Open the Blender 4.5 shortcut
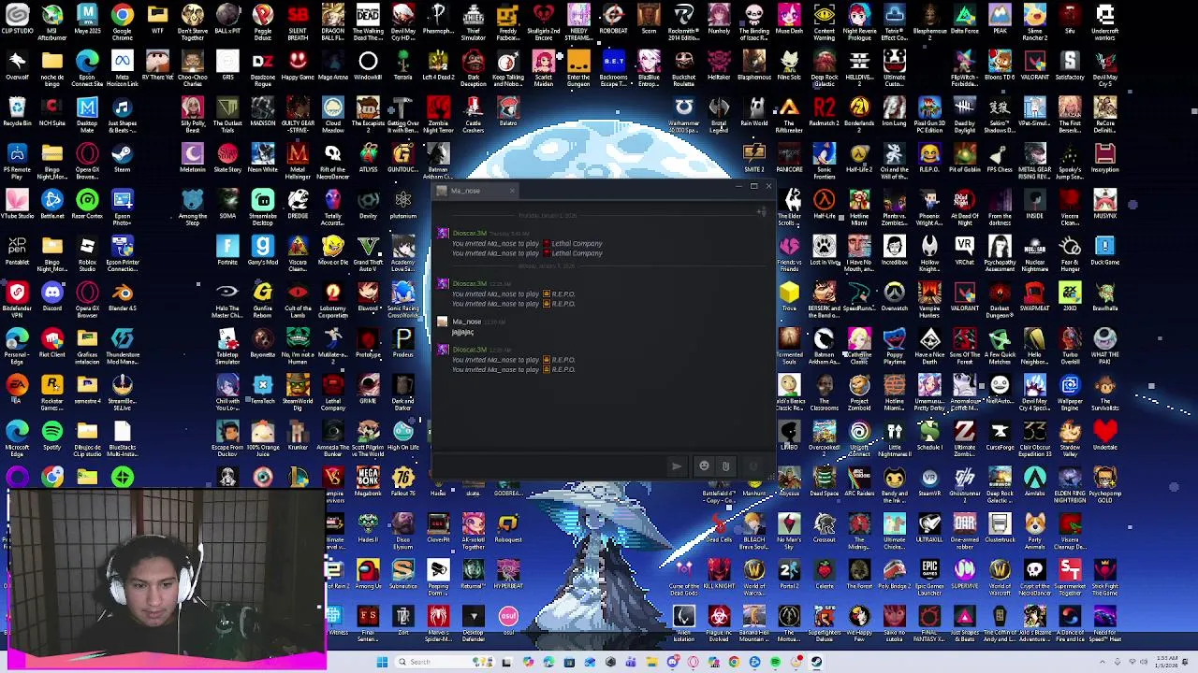This screenshot has width=1198, height=673. (122, 297)
